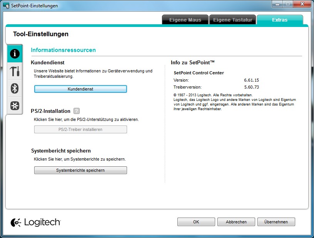
Task: Click the Logitech logo
Action: click(x=35, y=222)
